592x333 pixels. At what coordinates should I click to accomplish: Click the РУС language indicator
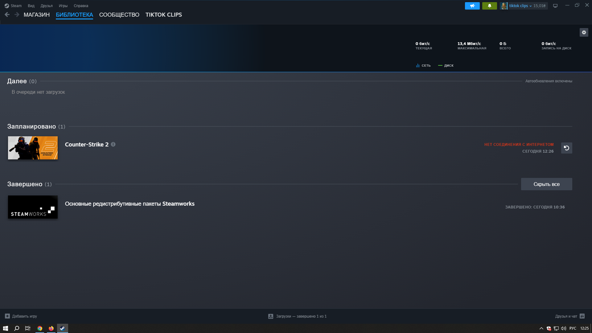[x=573, y=328]
